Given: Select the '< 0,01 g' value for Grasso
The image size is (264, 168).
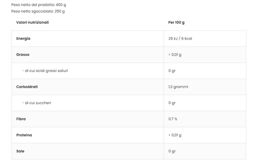Looking at the screenshot, I should pos(175,54).
